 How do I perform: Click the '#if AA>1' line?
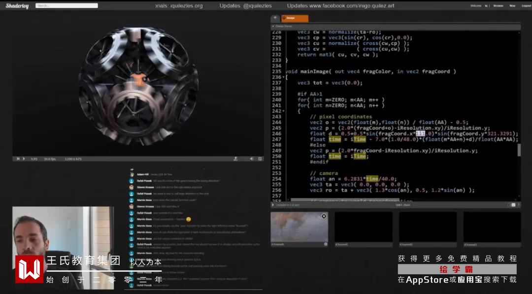click(310, 94)
